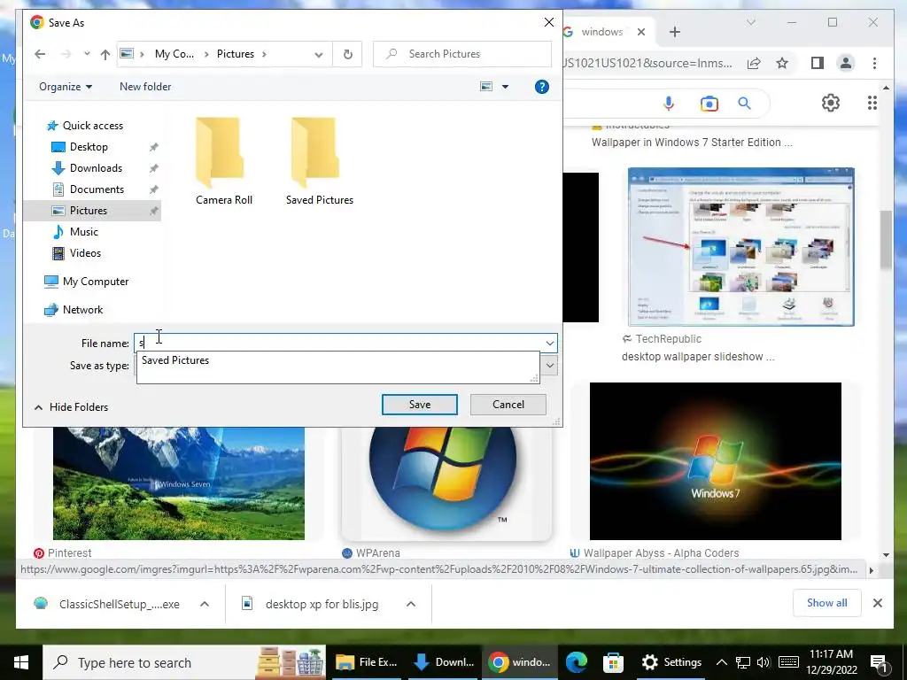This screenshot has width=907, height=680.
Task: Open Chrome side panel
Action: [x=817, y=63]
